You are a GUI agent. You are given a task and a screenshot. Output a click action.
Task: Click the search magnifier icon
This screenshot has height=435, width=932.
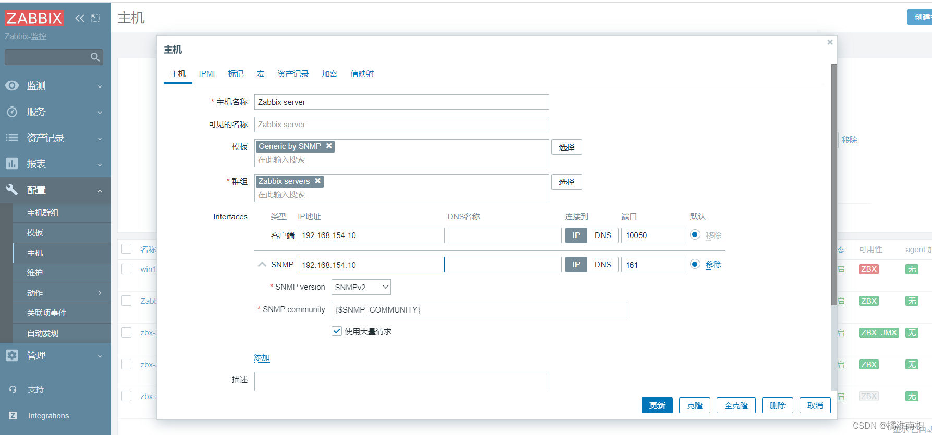tap(95, 57)
